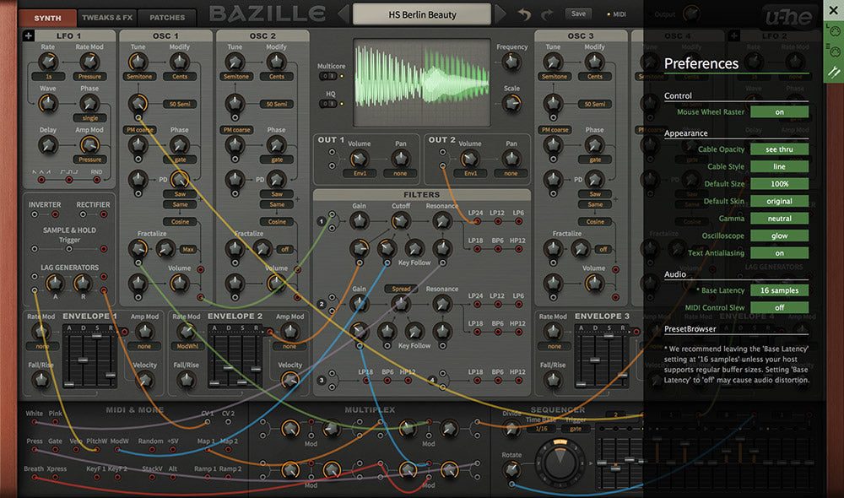Click the green oscilloscope waveform display
Viewport: 844px width, 498px height.
click(422, 83)
